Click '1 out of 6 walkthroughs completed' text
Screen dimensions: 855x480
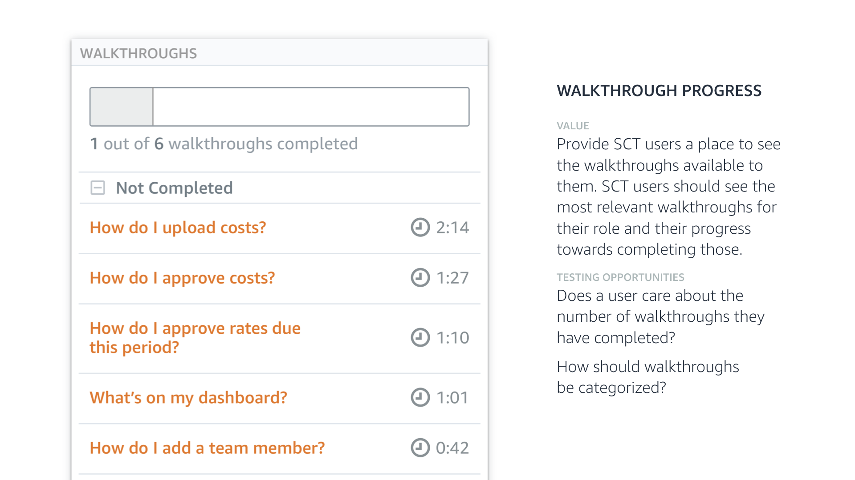click(224, 144)
